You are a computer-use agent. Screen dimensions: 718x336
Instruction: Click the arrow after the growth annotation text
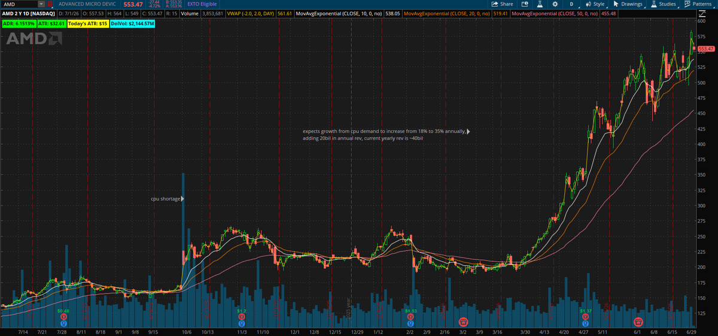(468, 131)
